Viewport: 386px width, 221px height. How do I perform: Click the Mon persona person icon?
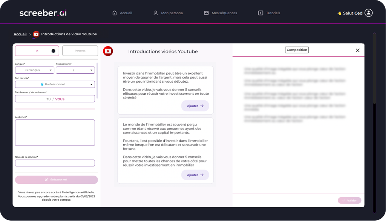[x=155, y=13]
